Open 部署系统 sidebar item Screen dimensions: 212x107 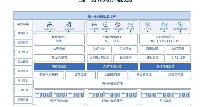[23, 100]
